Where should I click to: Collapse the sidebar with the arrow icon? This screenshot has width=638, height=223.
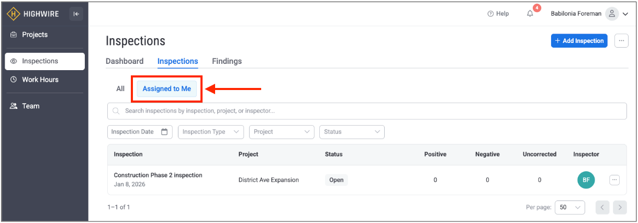point(76,14)
